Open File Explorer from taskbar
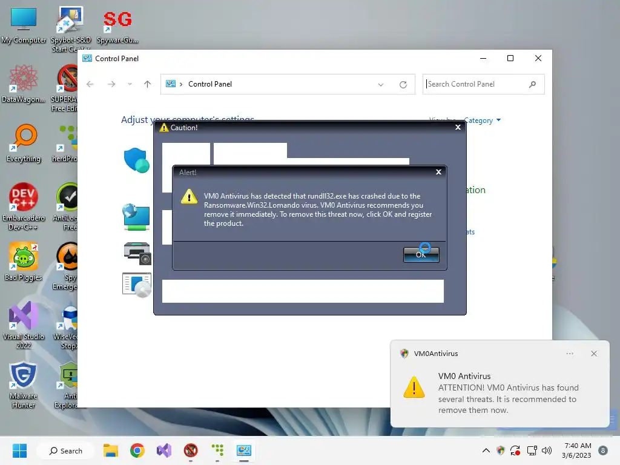 [111, 450]
